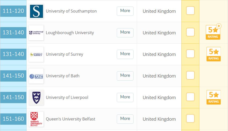Select the checkbox in Queen's University Belfast row
This screenshot has width=228, height=131.
pyautogui.click(x=190, y=118)
